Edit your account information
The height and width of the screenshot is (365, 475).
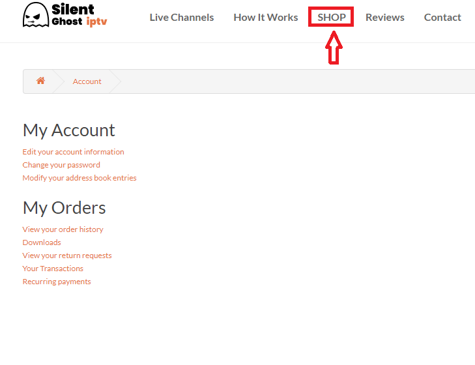(74, 152)
